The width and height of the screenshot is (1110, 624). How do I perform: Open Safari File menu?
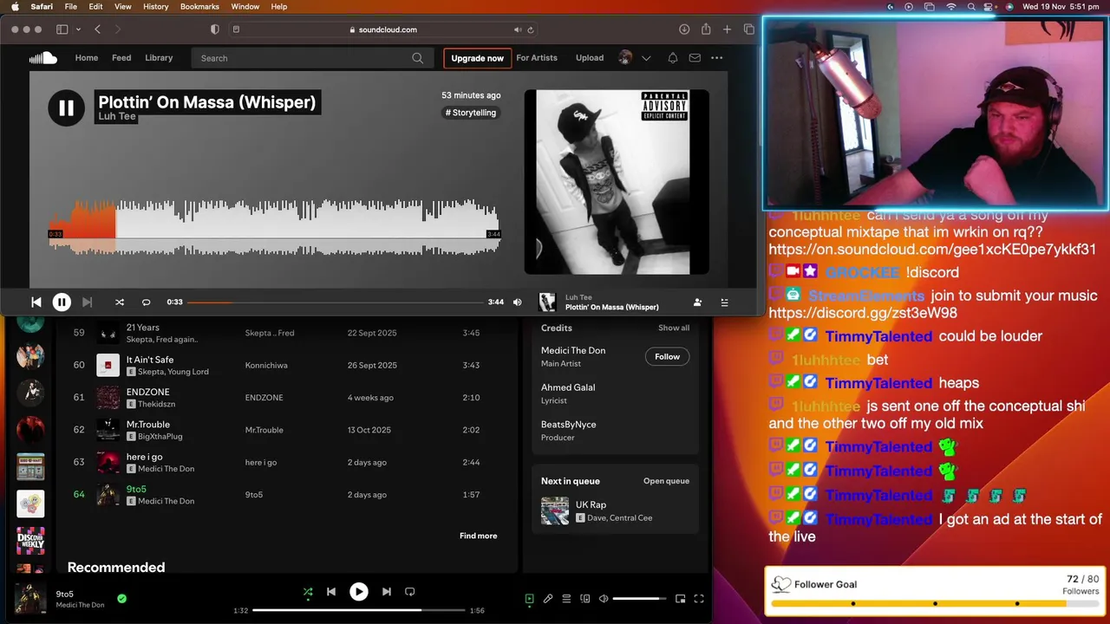click(71, 6)
